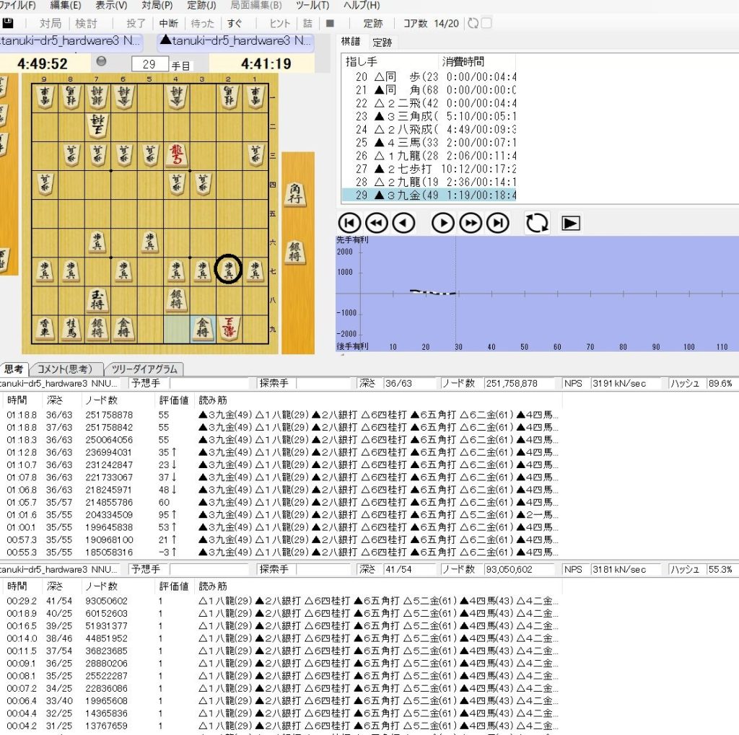The image size is (739, 735).
Task: Select move 27 ▲２七歩打 in the move list
Action: point(429,169)
